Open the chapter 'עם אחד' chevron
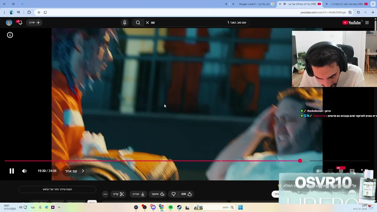The height and width of the screenshot is (212, 377). pyautogui.click(x=83, y=171)
